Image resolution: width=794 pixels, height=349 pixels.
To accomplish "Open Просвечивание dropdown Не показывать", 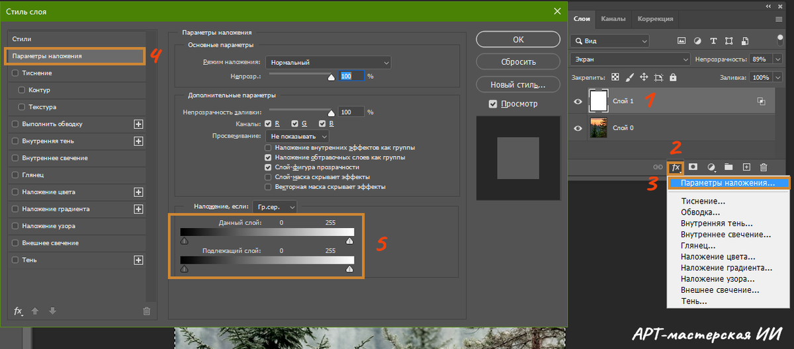I will (x=296, y=136).
